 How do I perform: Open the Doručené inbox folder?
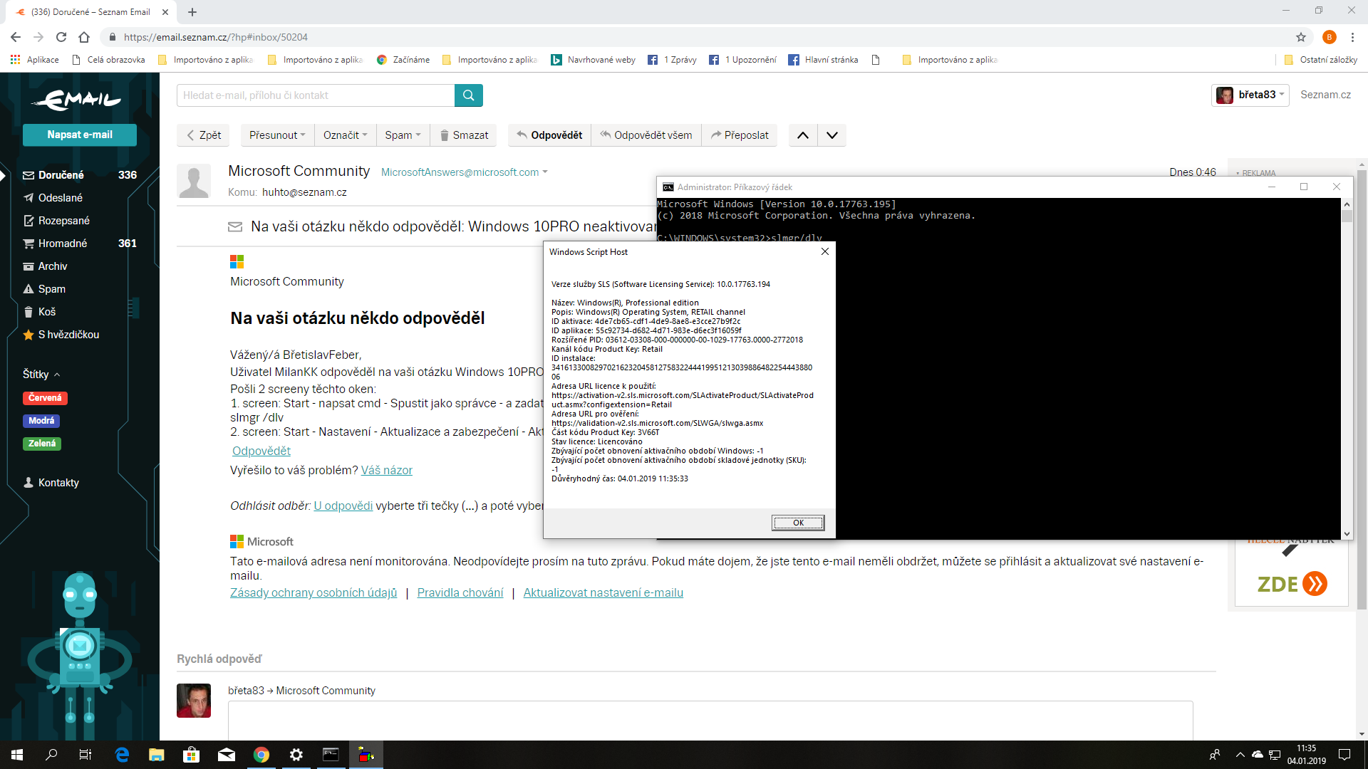point(61,175)
